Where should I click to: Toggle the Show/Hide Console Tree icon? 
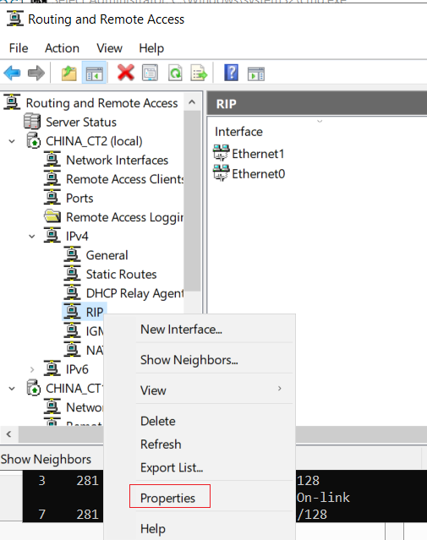[94, 74]
